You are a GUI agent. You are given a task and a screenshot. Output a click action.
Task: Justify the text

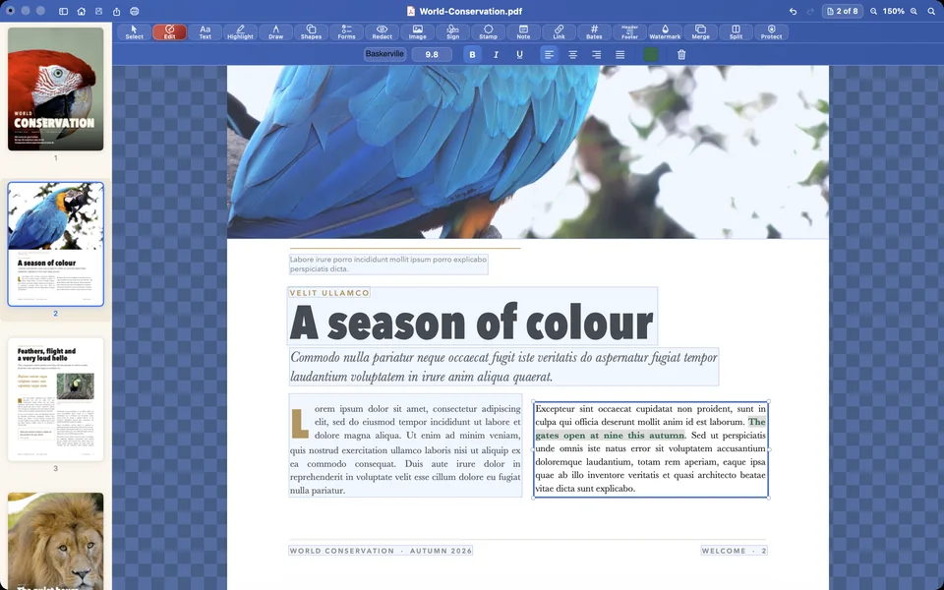(620, 54)
